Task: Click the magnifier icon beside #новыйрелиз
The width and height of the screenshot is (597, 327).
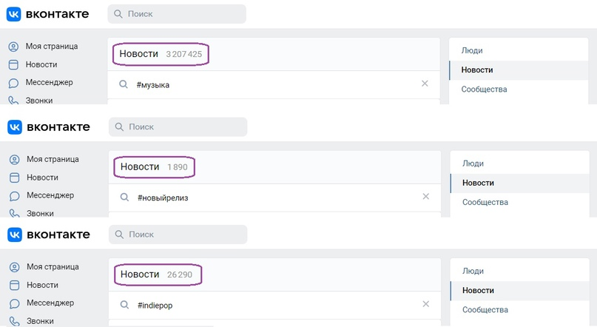Action: (x=124, y=198)
